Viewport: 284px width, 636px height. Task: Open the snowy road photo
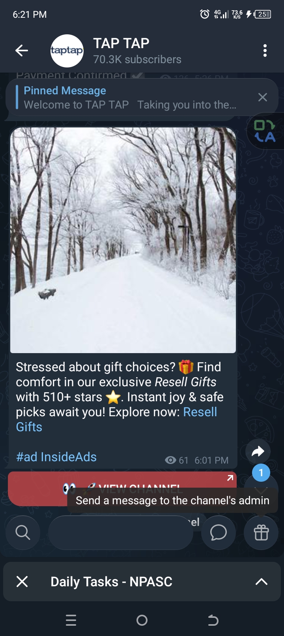tap(123, 240)
